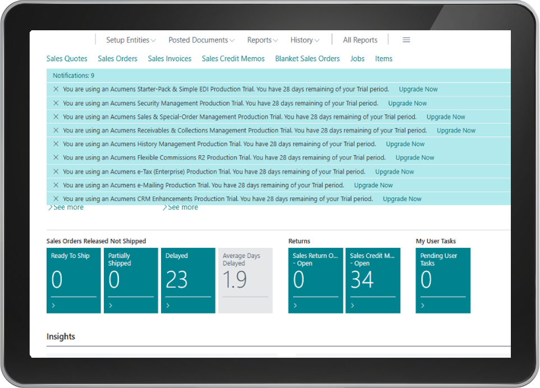Expand the Reports dropdown menu
The image size is (540, 388).
262,40
